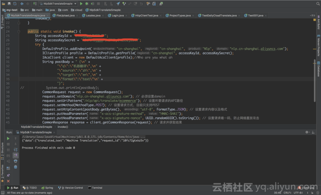Click the Run with Coverage toolbar icon
The width and height of the screenshot is (321, 195).
[93, 4]
